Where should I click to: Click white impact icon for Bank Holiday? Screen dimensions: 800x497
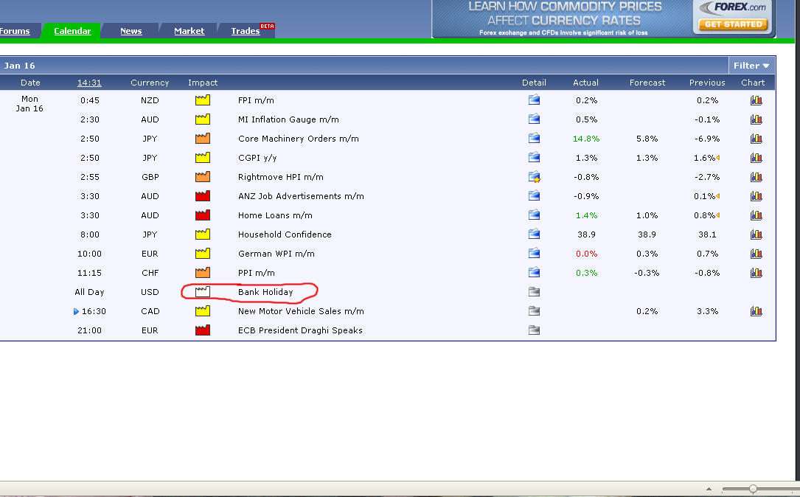203,292
